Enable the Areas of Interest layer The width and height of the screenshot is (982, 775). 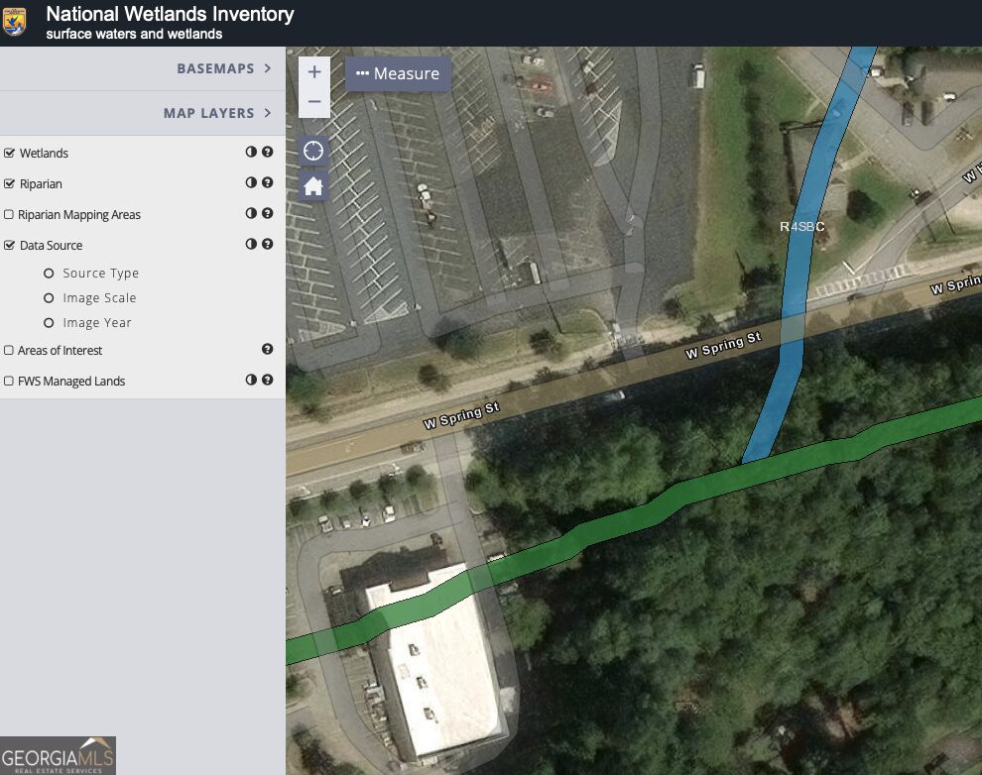click(9, 350)
